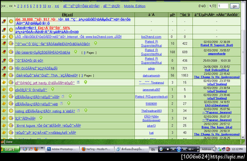The image size is (247, 161).
Task: Expand hidden quick launch icons chevron
Action: pos(42,148)
